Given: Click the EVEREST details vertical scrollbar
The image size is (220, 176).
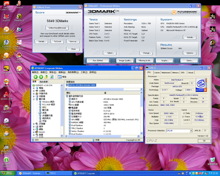Looking at the screenshot, I should [x=141, y=113].
